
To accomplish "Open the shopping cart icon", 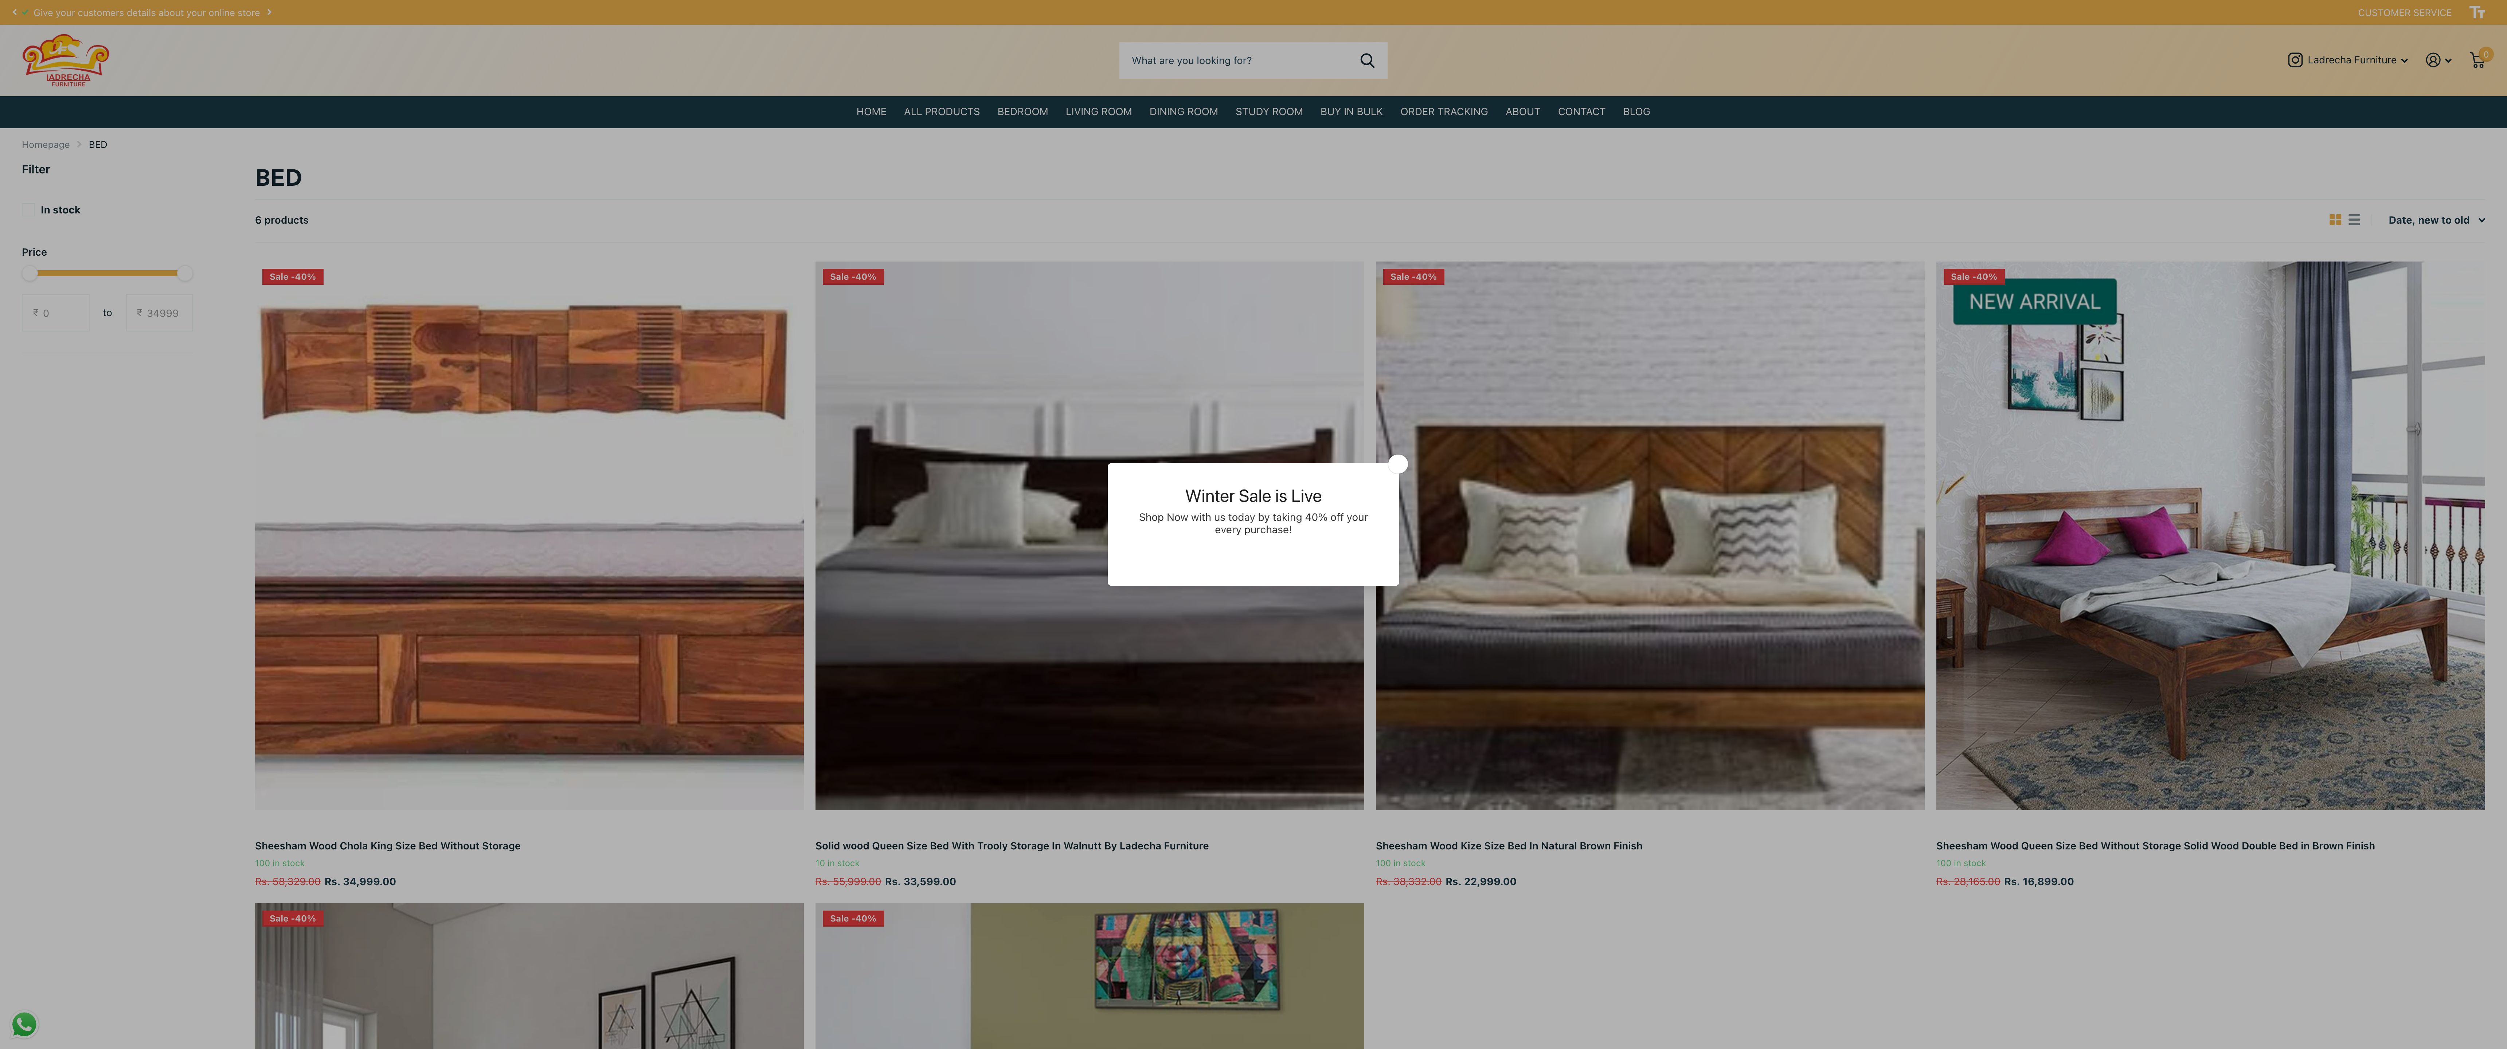I will tap(2477, 60).
